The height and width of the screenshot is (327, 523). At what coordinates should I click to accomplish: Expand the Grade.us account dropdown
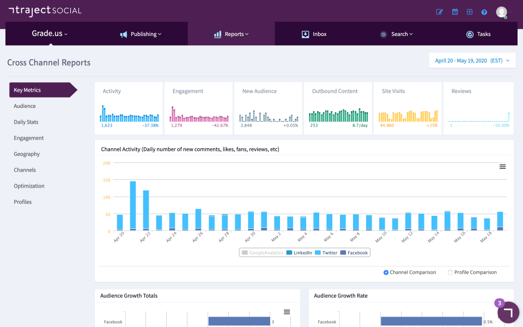50,34
